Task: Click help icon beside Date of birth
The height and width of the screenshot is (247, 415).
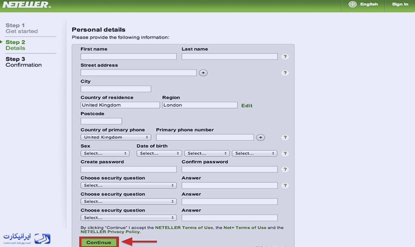Action: [285, 153]
